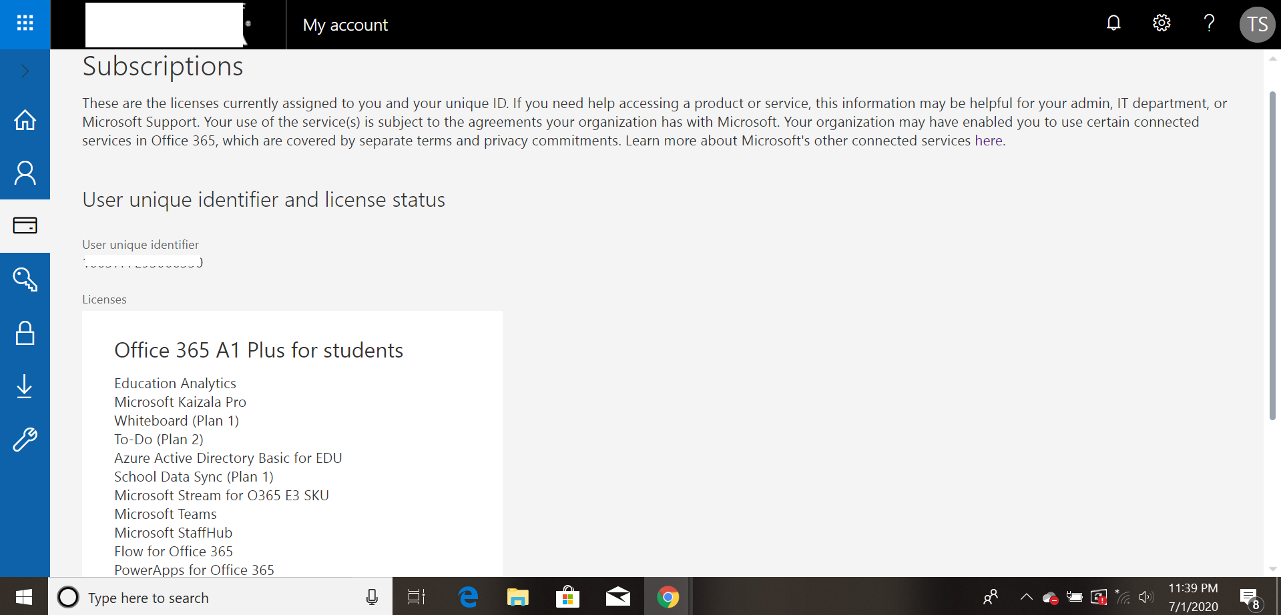Open notifications bell in header
Screen dimensions: 1281x615
(x=1113, y=23)
